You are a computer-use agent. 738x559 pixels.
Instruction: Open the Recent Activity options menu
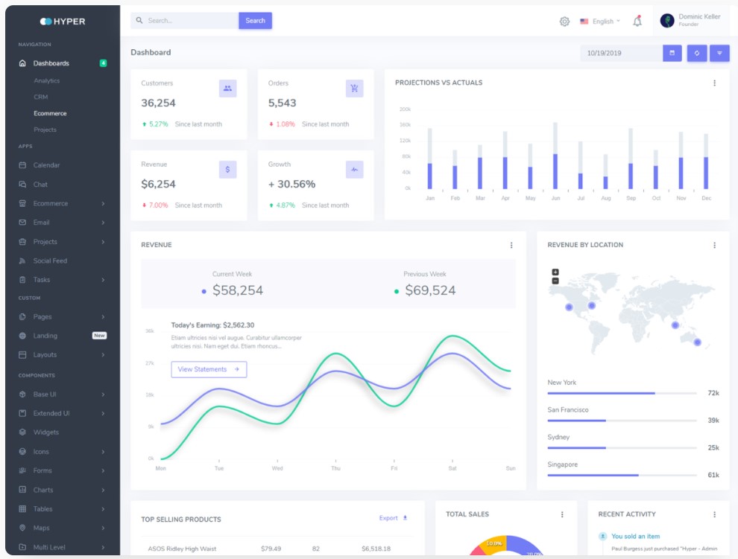(x=714, y=514)
